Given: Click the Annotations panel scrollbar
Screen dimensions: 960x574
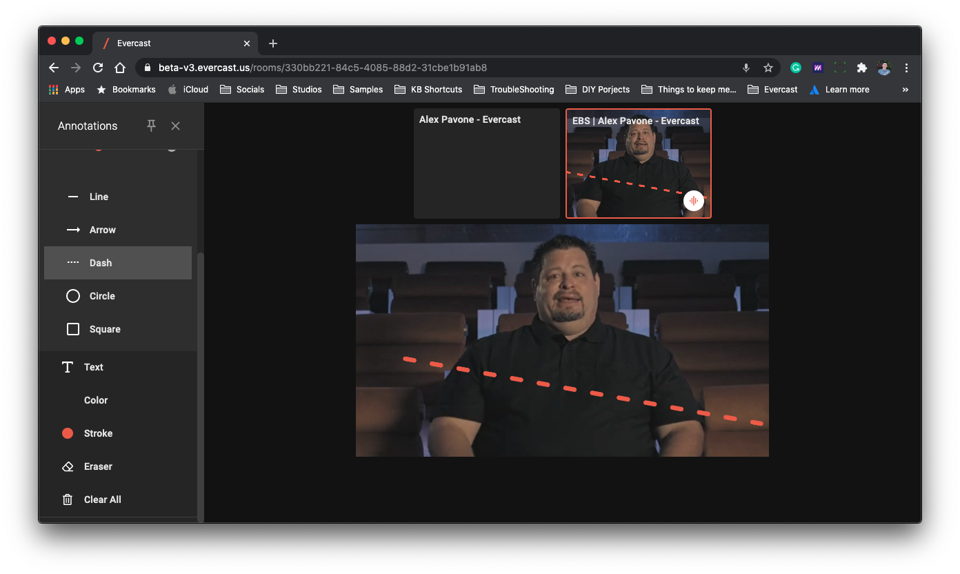Looking at the screenshot, I should coord(201,386).
